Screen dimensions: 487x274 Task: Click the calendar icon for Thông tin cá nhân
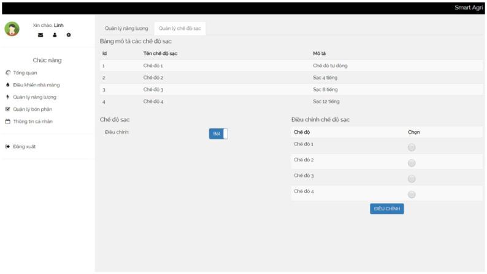click(7, 122)
